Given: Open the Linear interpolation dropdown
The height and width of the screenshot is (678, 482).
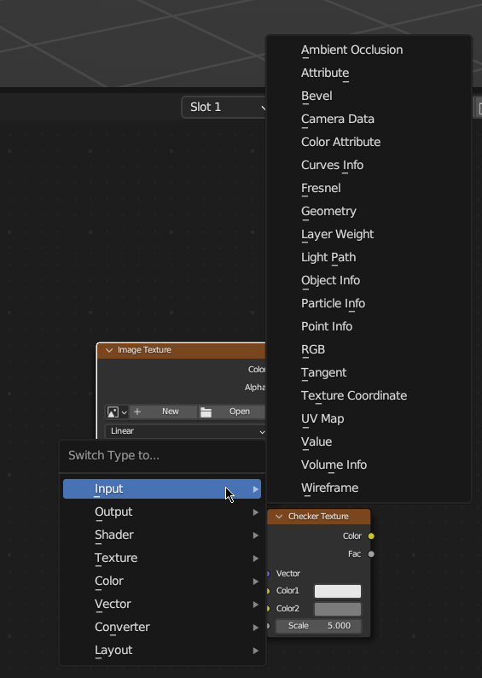Looking at the screenshot, I should [x=185, y=431].
